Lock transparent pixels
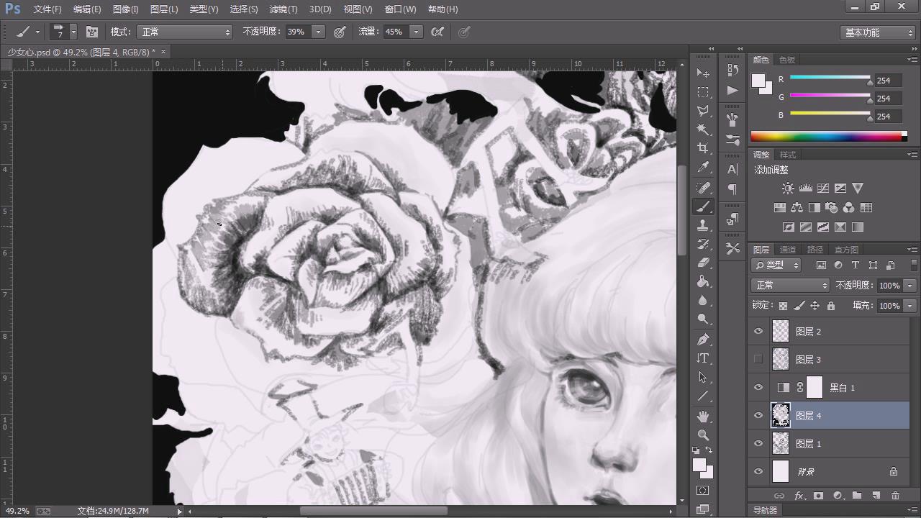The height and width of the screenshot is (518, 921). tap(783, 306)
